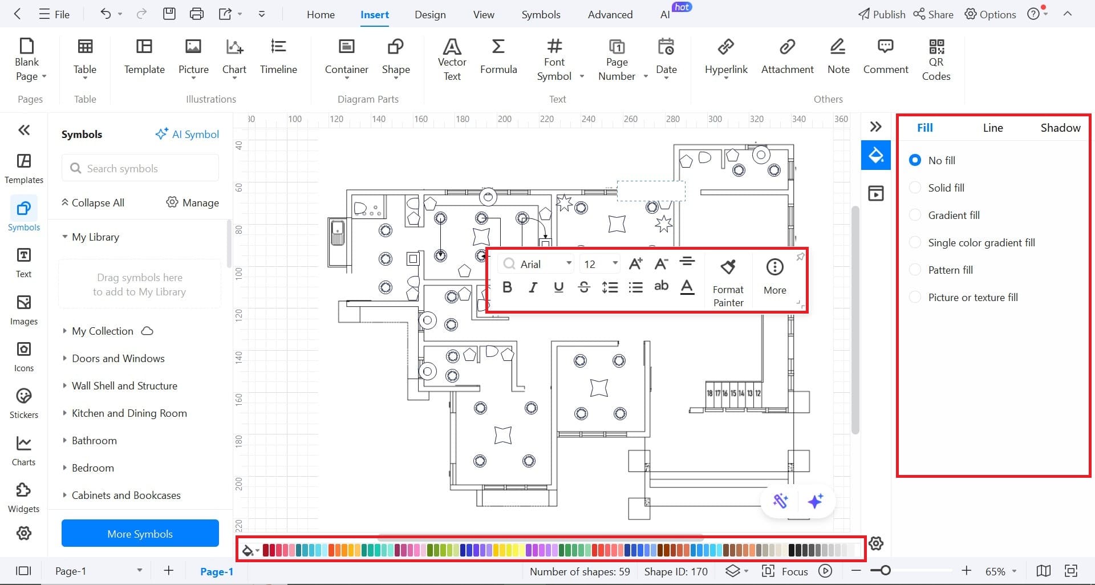The width and height of the screenshot is (1095, 585).
Task: Open the Charts sidebar panel
Action: 24,451
